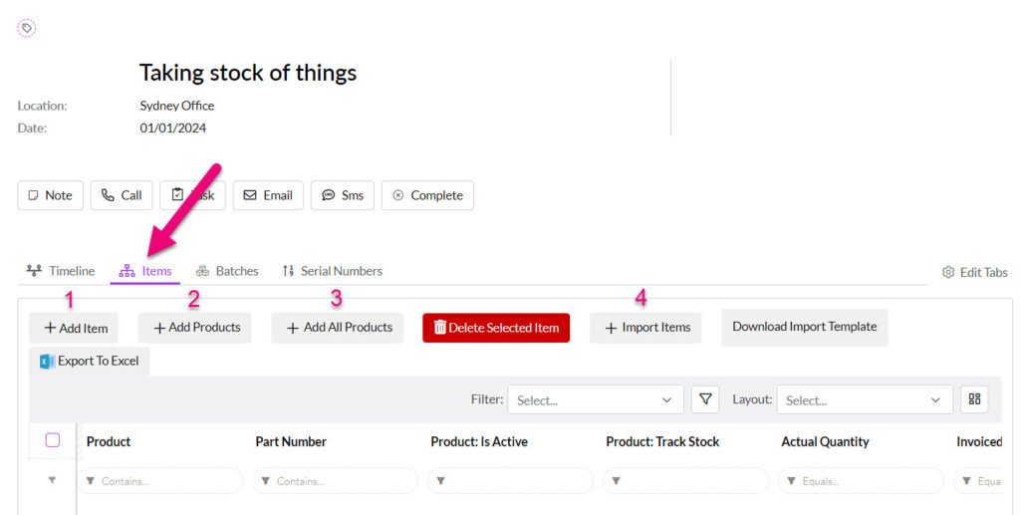Switch to the Batches tab

click(227, 271)
